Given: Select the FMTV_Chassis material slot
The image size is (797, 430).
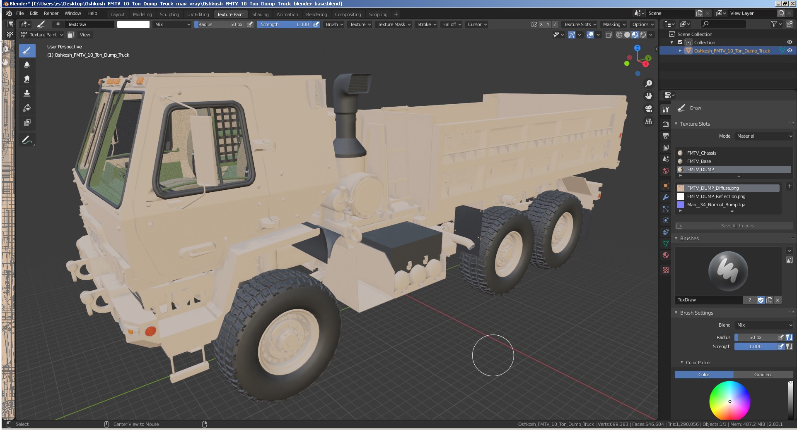Looking at the screenshot, I should (734, 153).
